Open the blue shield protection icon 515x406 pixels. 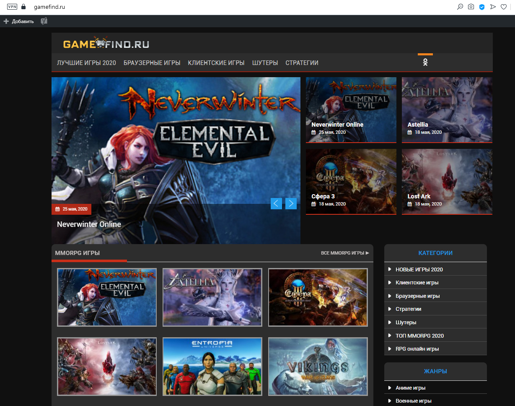click(482, 7)
